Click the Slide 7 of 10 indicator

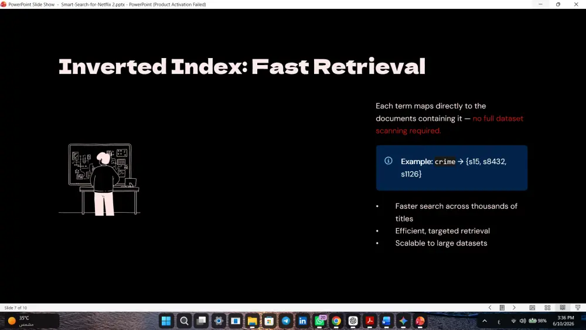coord(16,308)
